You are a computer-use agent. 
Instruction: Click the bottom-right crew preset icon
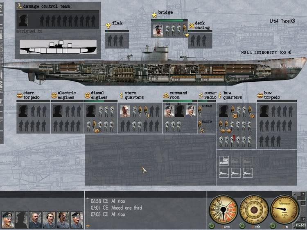(x=247, y=172)
